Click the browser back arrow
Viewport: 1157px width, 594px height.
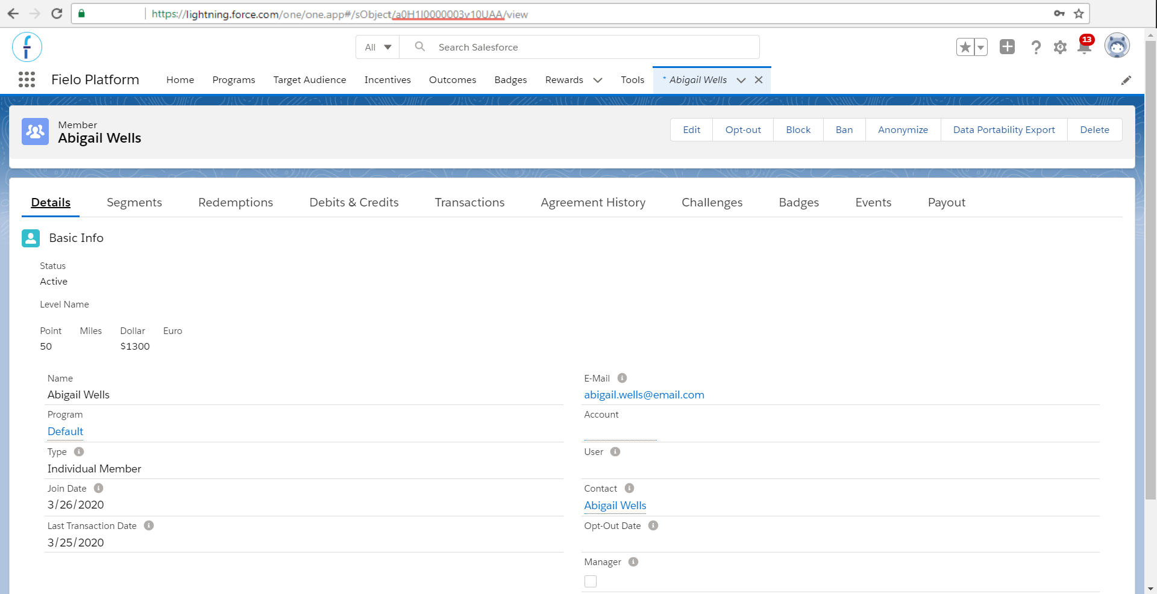coord(13,13)
